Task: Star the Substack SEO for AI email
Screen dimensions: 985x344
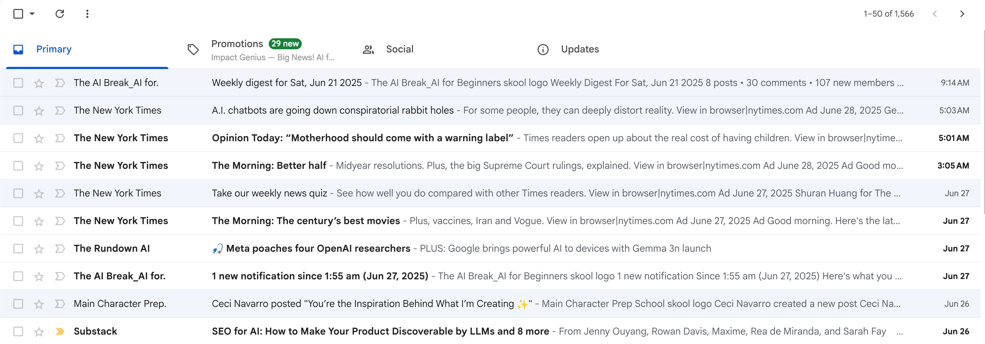Action: tap(39, 331)
